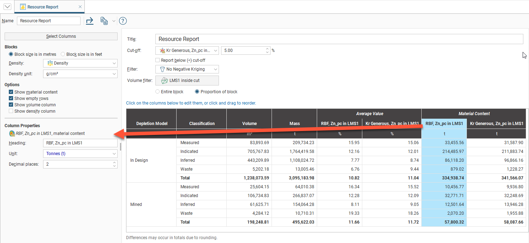
Task: Enable Show density column
Action: coord(12,111)
